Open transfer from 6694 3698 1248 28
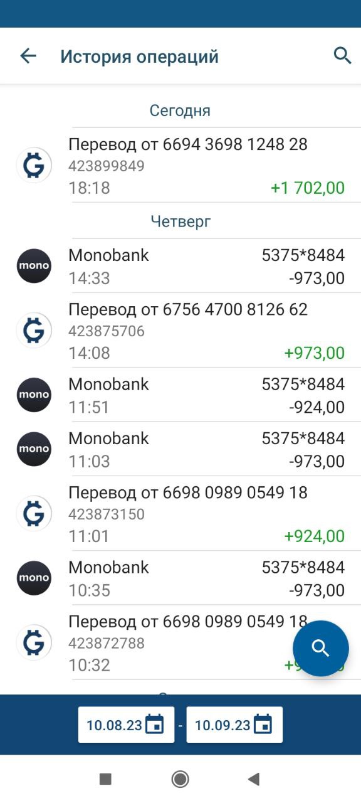The height and width of the screenshot is (803, 361). 180,166
